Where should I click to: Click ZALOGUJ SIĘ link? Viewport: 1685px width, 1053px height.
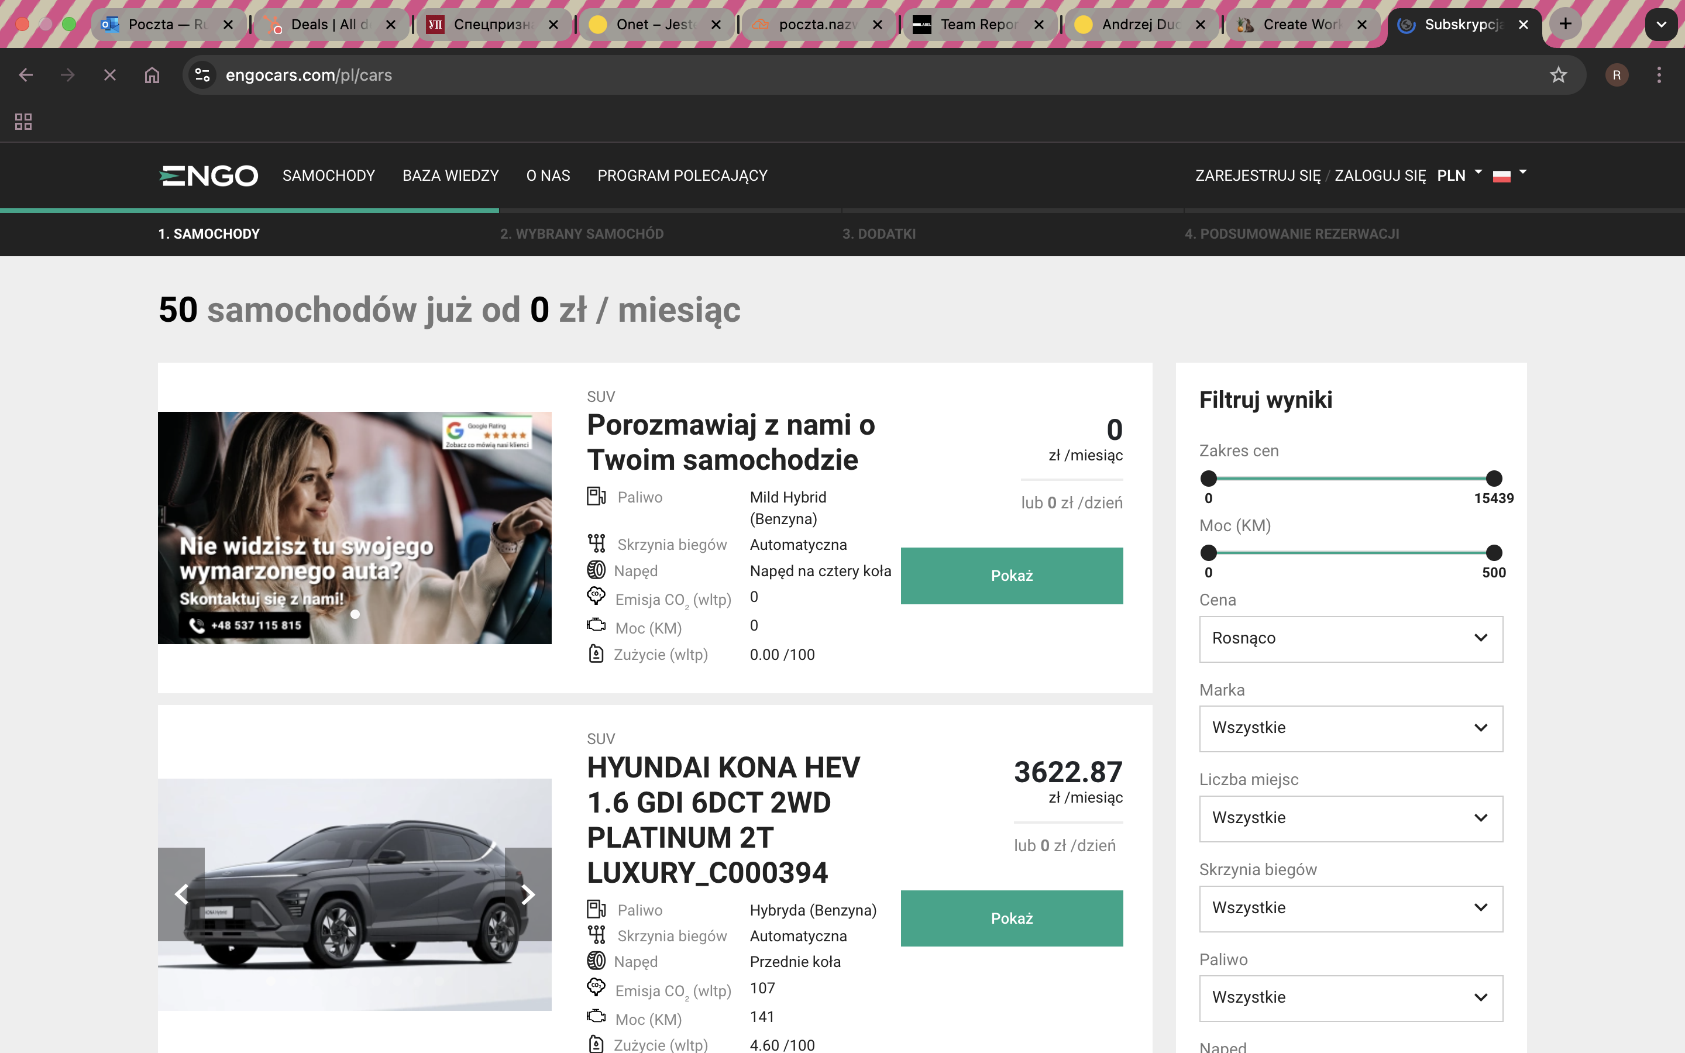(1380, 175)
